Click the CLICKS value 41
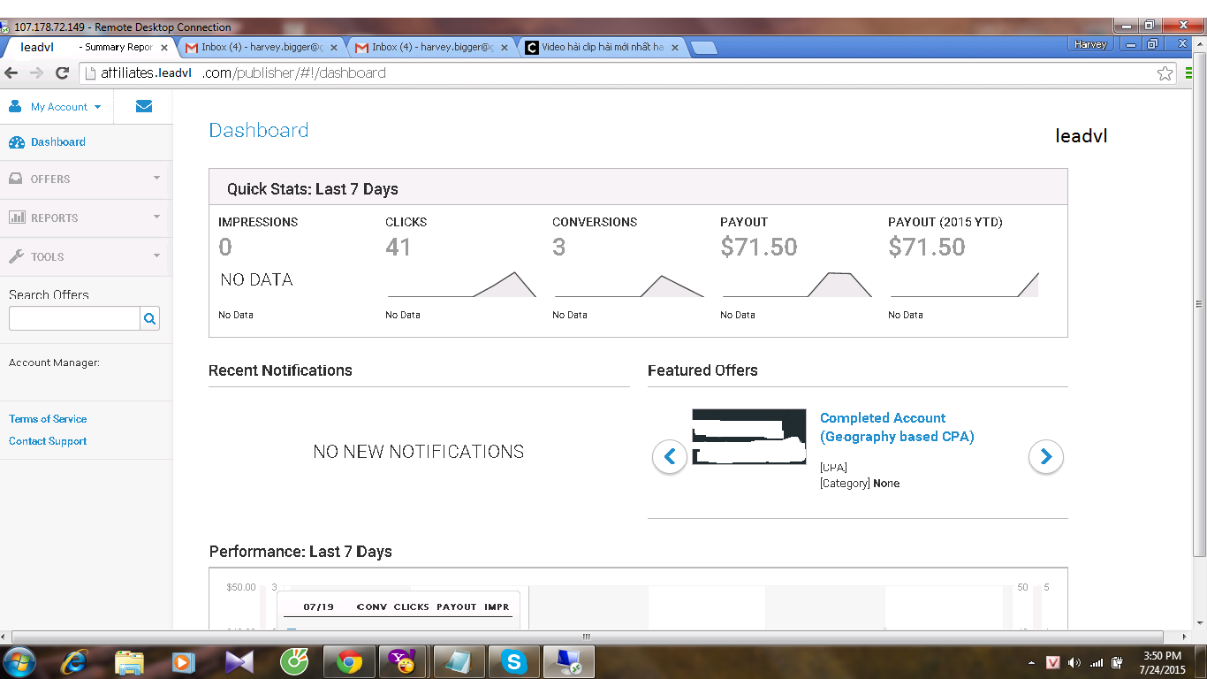Image resolution: width=1207 pixels, height=679 pixels. (x=399, y=248)
